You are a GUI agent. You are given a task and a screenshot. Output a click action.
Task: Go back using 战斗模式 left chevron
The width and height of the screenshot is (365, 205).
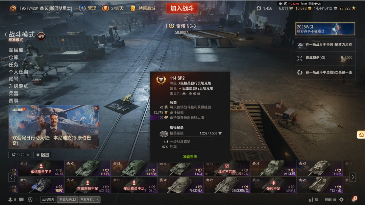click(6, 35)
